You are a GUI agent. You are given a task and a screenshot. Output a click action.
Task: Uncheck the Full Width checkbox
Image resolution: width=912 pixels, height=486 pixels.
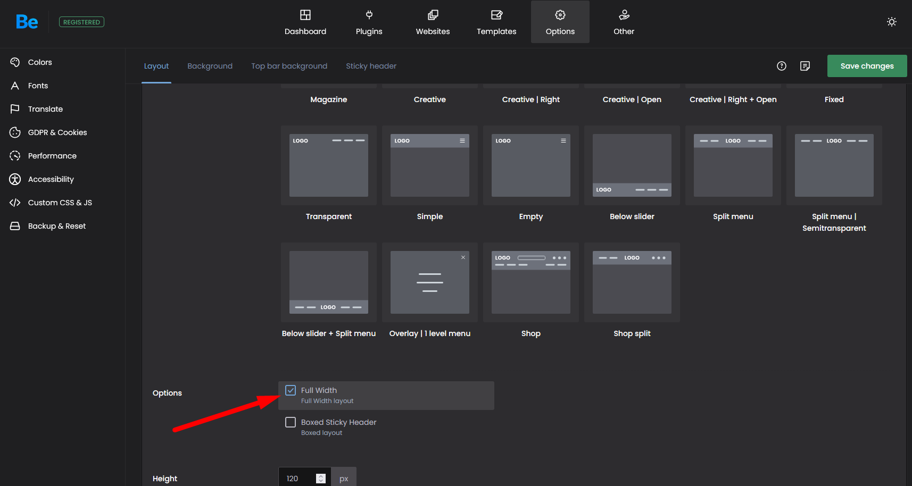291,390
